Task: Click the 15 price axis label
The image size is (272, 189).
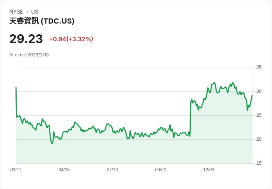Action: coord(259,163)
